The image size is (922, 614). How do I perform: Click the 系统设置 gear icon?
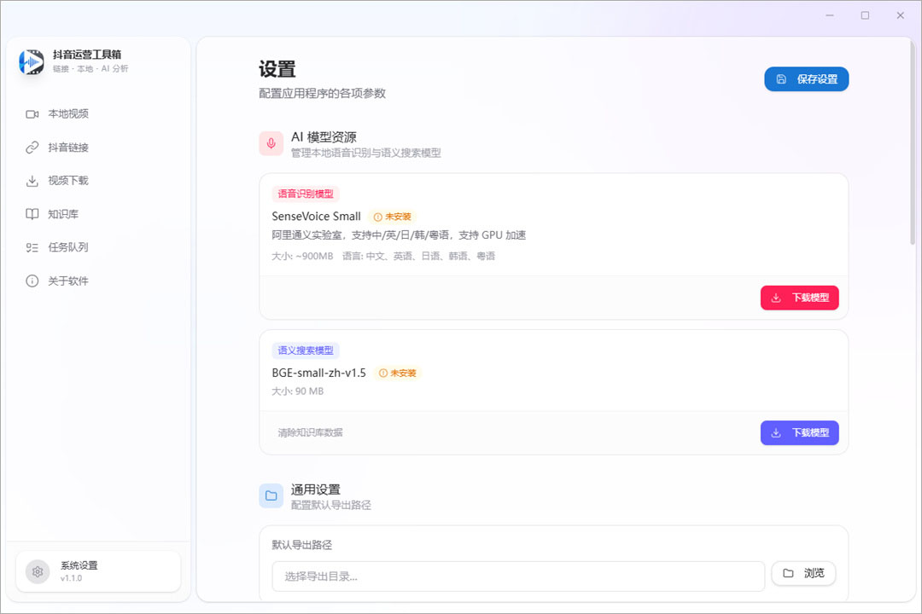pyautogui.click(x=36, y=571)
